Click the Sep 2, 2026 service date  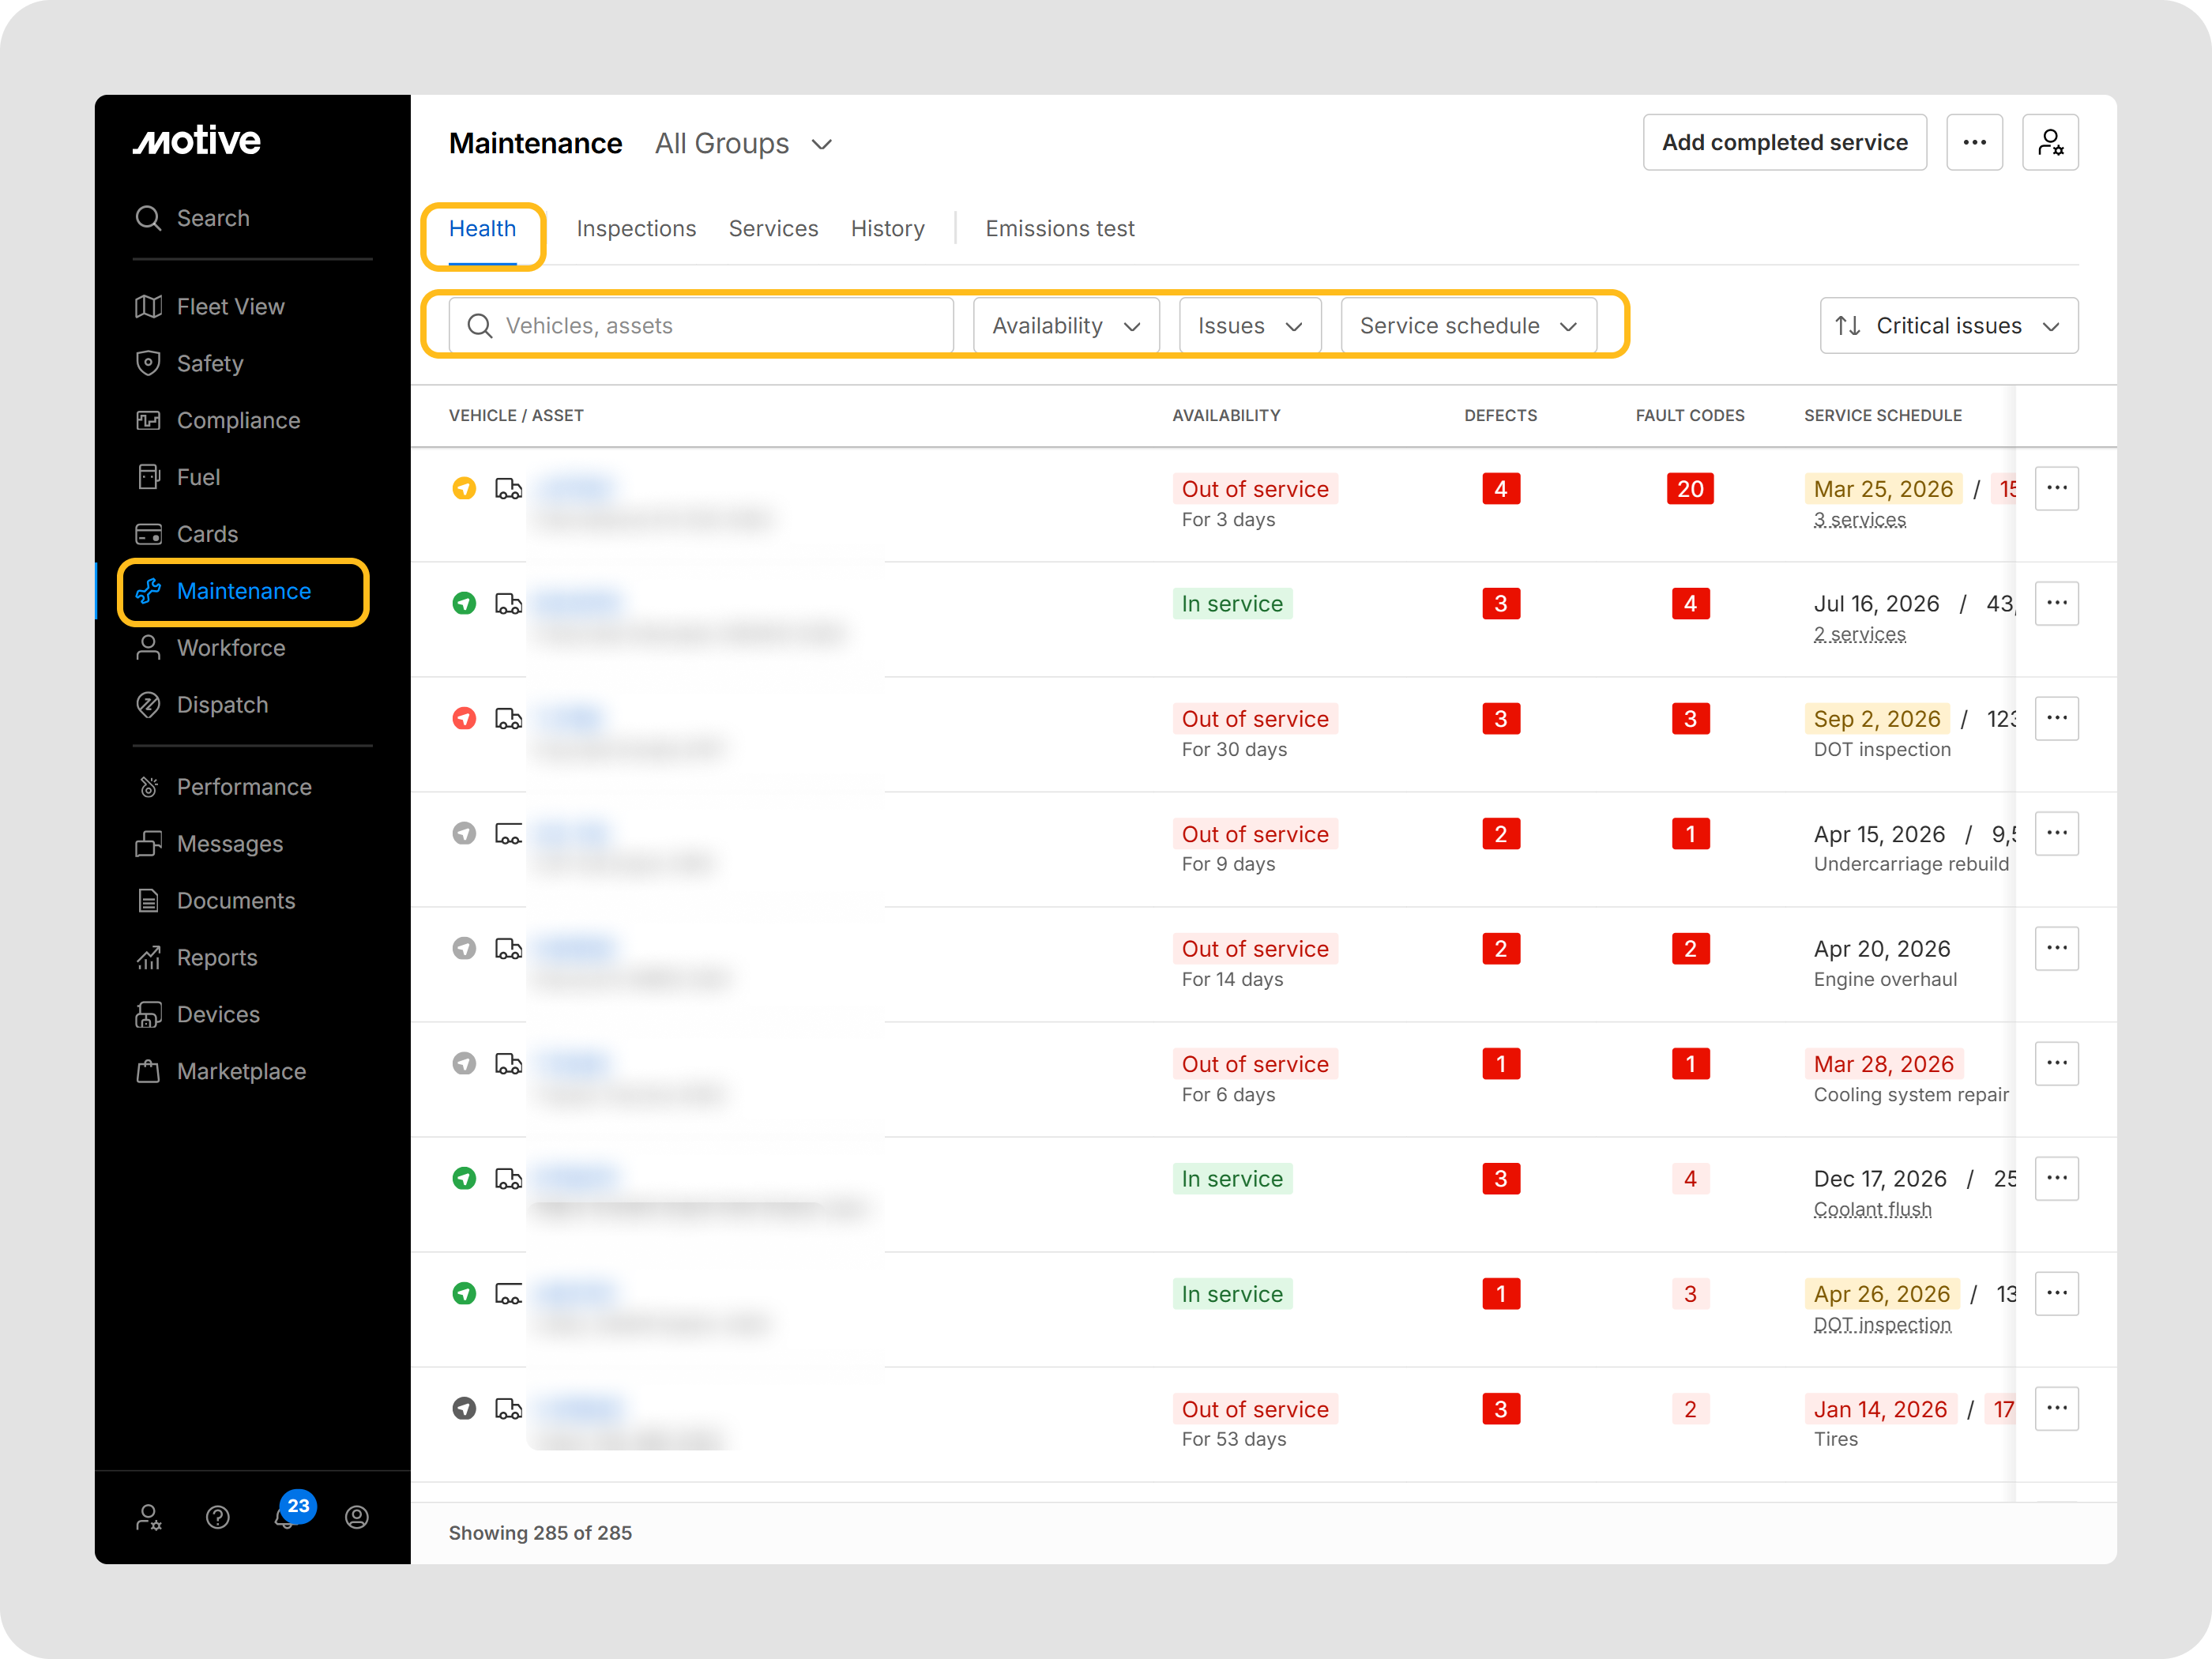(1877, 719)
